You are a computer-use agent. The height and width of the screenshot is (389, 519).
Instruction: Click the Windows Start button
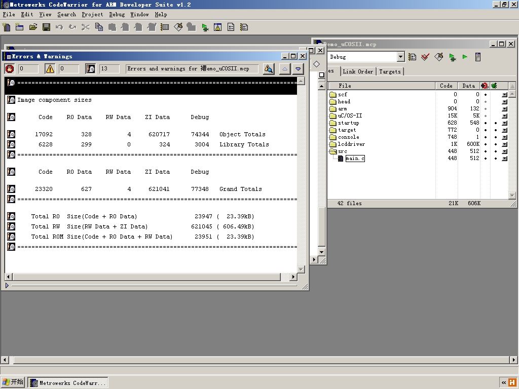coord(13,382)
